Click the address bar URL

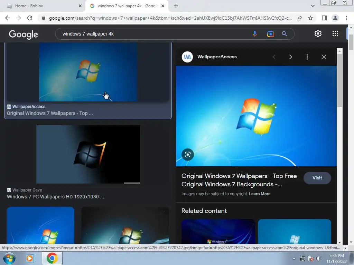(170, 18)
